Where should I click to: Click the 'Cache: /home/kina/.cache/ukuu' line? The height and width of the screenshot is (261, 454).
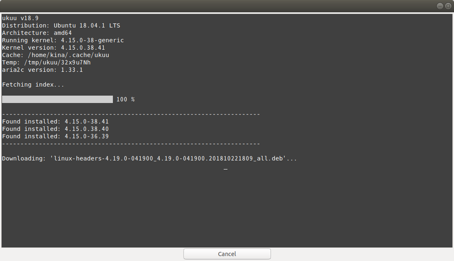point(55,55)
